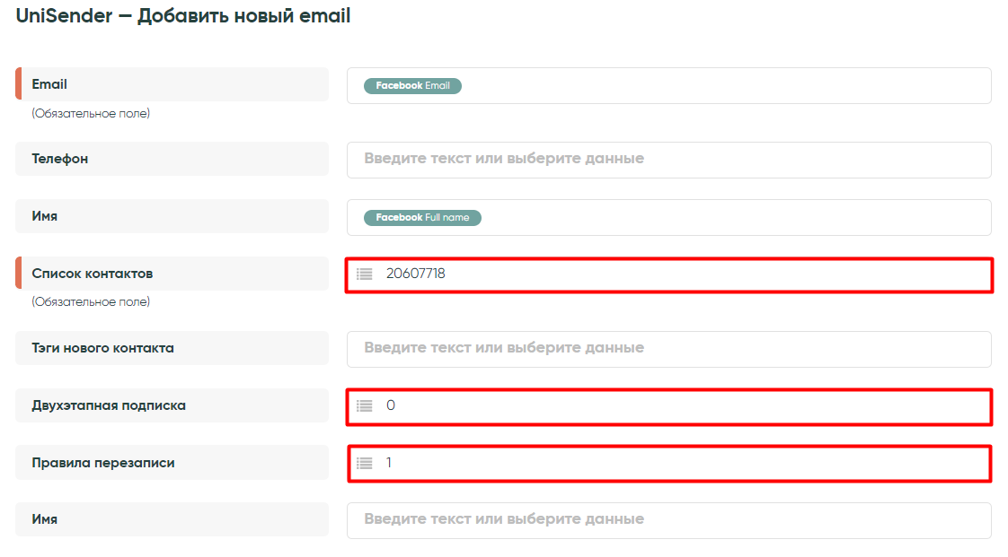This screenshot has height=557, width=1008.
Task: Focus the Телефон input field
Action: (669, 160)
